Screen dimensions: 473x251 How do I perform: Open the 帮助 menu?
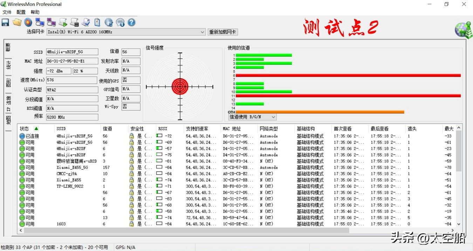[x=35, y=12]
